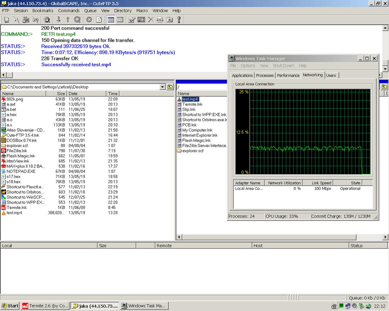Screen dimensions: 389x311
Task: Open the FTP menu
Action: click(5, 11)
